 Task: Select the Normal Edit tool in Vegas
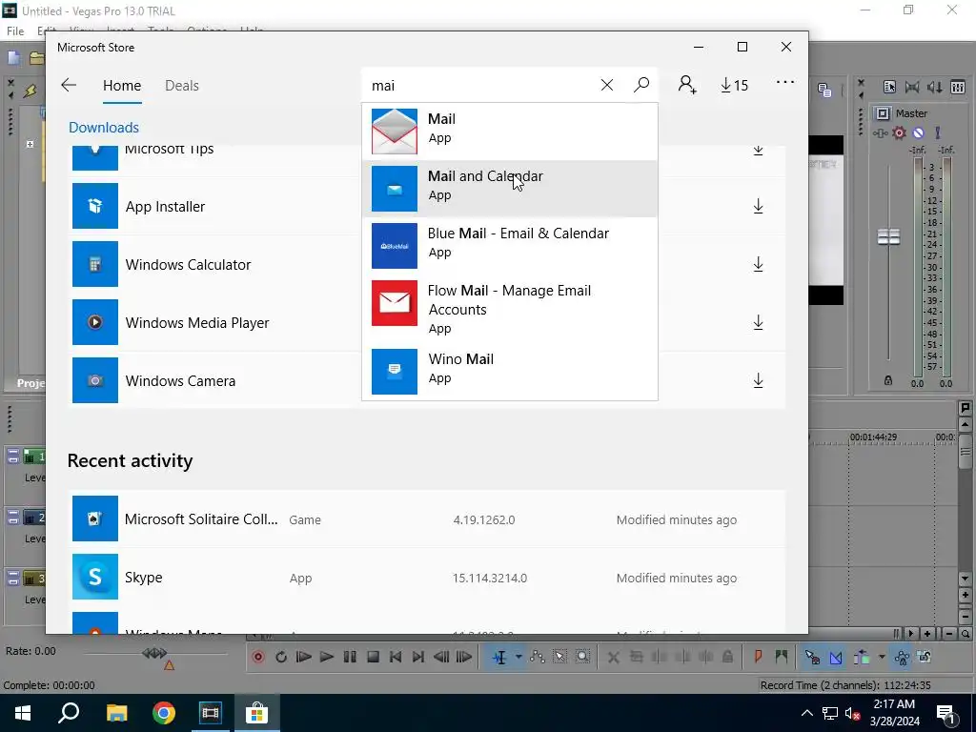click(499, 657)
